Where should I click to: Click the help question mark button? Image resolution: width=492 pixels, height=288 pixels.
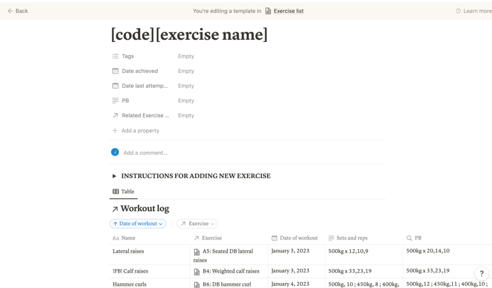(x=482, y=273)
